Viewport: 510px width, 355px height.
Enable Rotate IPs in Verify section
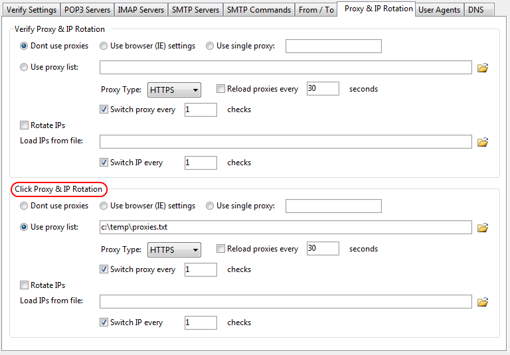pos(25,125)
